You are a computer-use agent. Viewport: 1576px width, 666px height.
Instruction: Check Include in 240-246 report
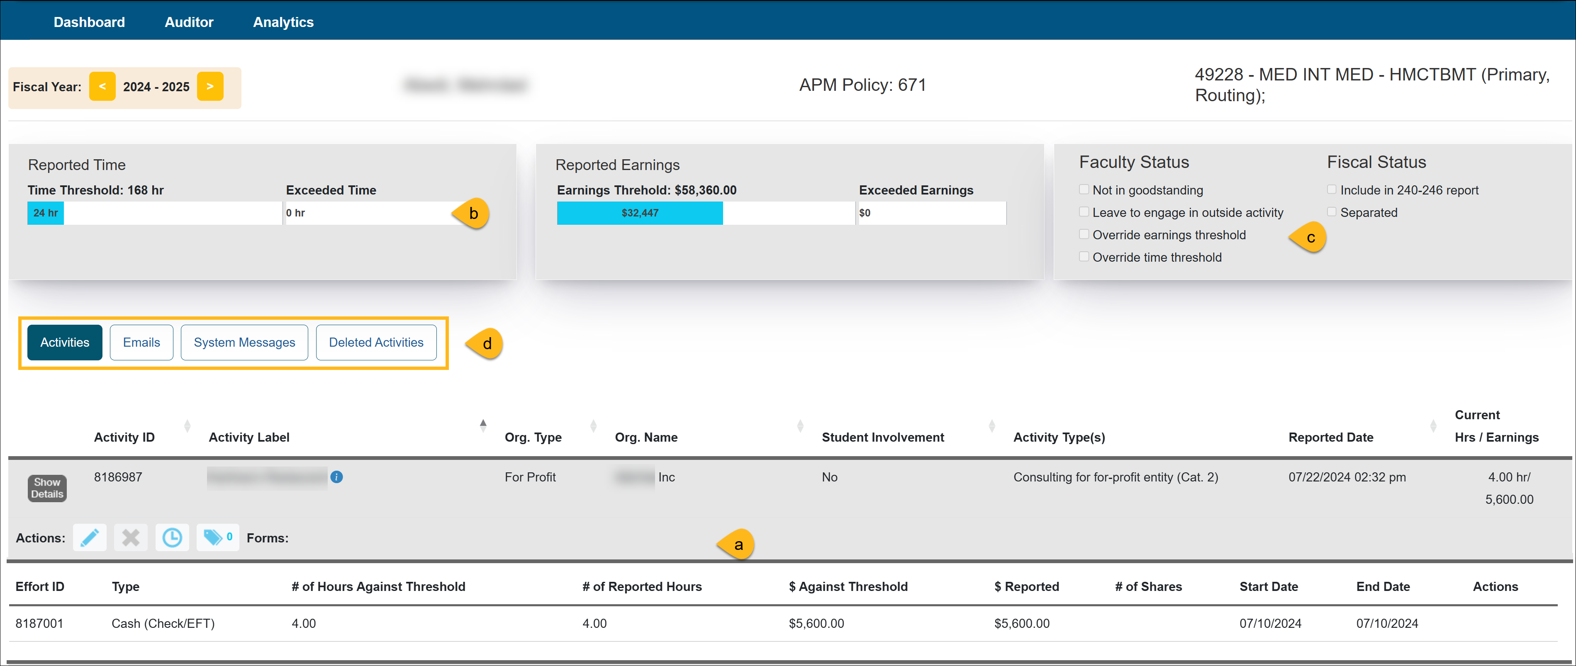(1331, 190)
